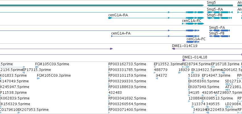Screen dimensions: 242x114
Task: Select the EK058360.5prime EST label
Action: 204,81
